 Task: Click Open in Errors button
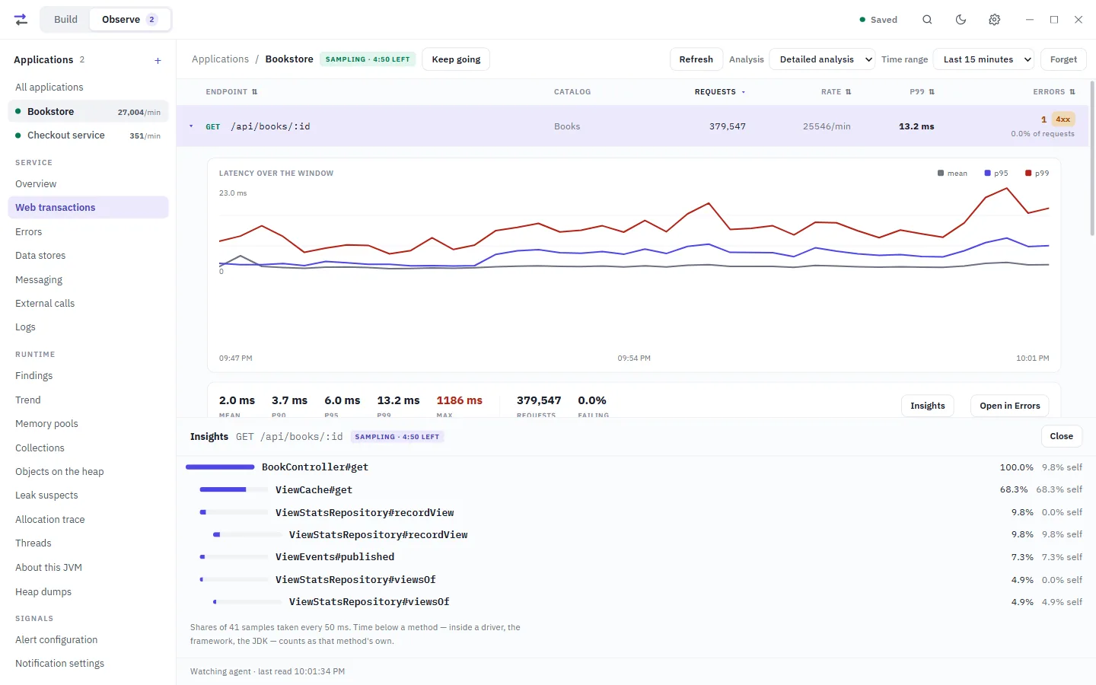tap(1010, 406)
